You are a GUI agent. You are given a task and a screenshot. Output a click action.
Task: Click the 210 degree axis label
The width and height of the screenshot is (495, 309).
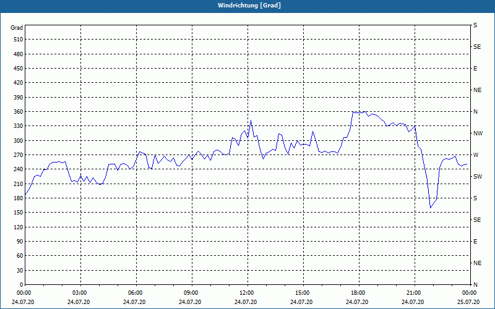(19, 184)
